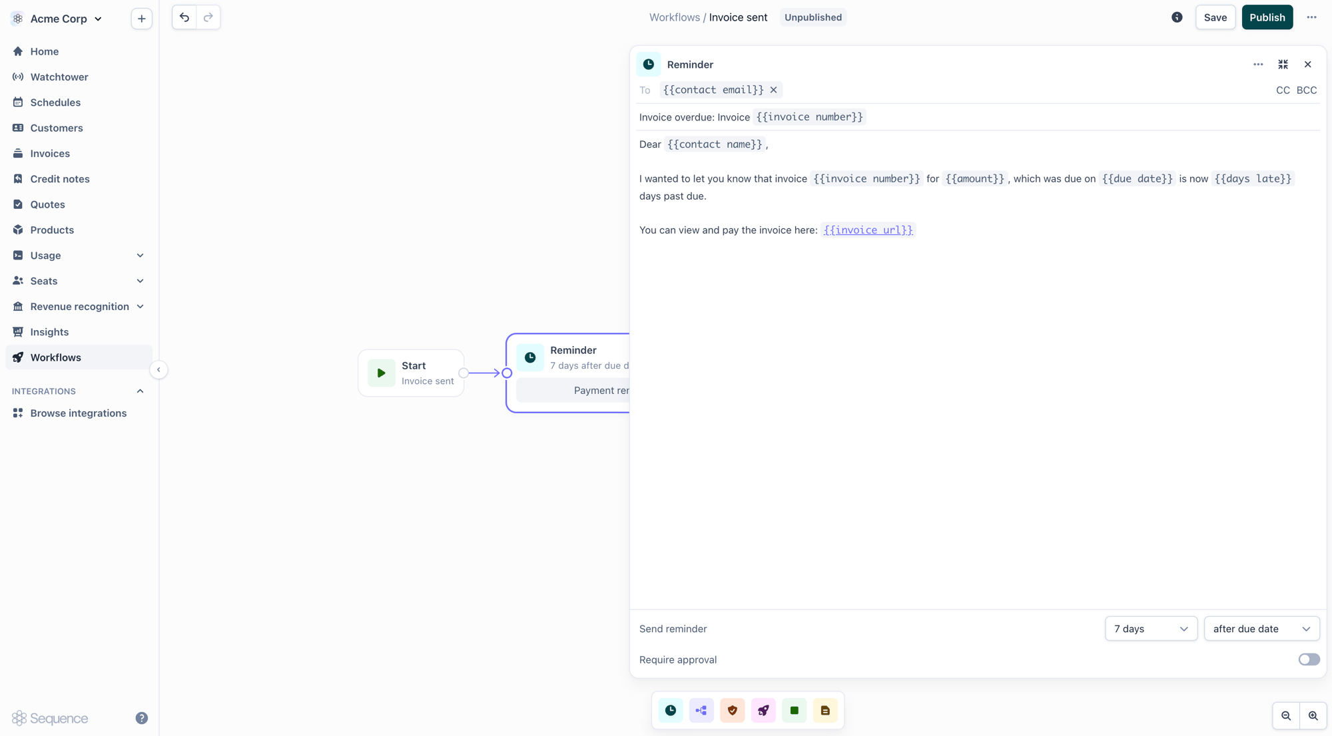
Task: Click the plus button next to Acme Corp
Action: 141,19
